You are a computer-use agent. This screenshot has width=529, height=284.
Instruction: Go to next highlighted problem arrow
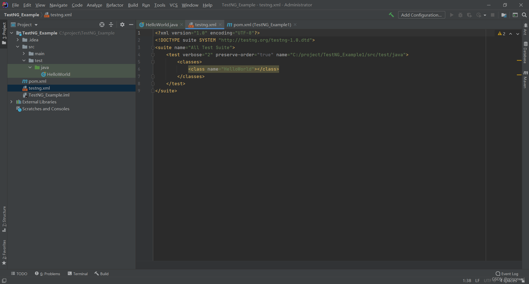[518, 34]
